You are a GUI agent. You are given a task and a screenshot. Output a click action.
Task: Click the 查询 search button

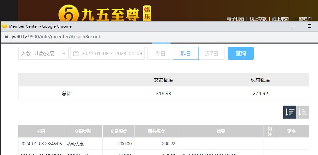point(240,53)
